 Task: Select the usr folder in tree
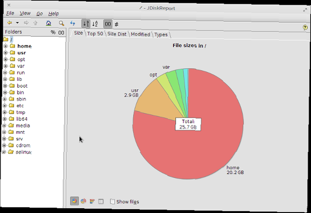pos(21,53)
